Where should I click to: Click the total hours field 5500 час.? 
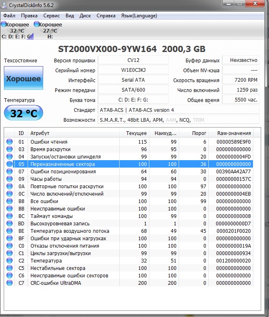click(x=241, y=99)
